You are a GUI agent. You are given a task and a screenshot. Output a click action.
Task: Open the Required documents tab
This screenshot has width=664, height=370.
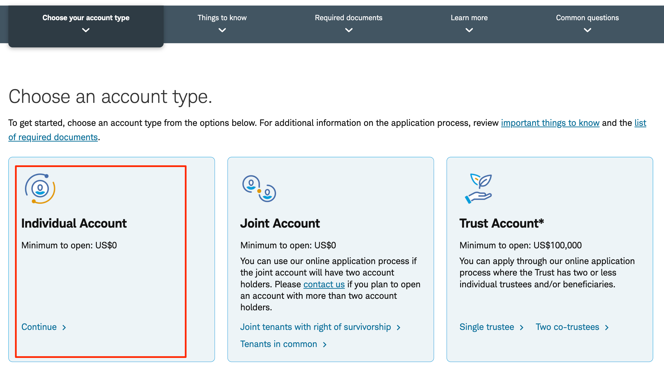(x=349, y=18)
